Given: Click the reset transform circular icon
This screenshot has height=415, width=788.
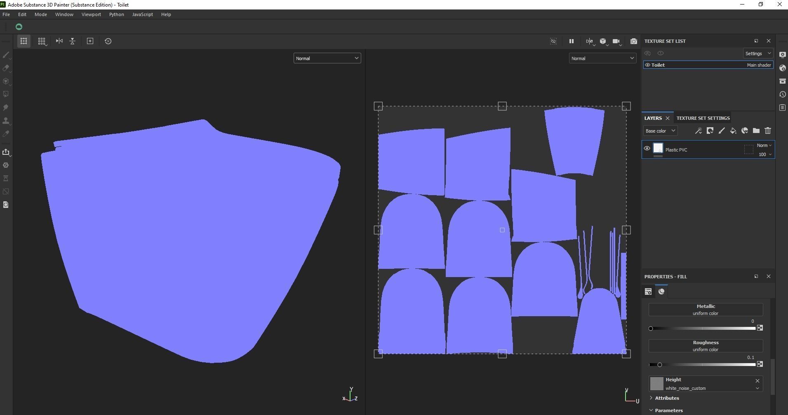Looking at the screenshot, I should click(x=108, y=41).
